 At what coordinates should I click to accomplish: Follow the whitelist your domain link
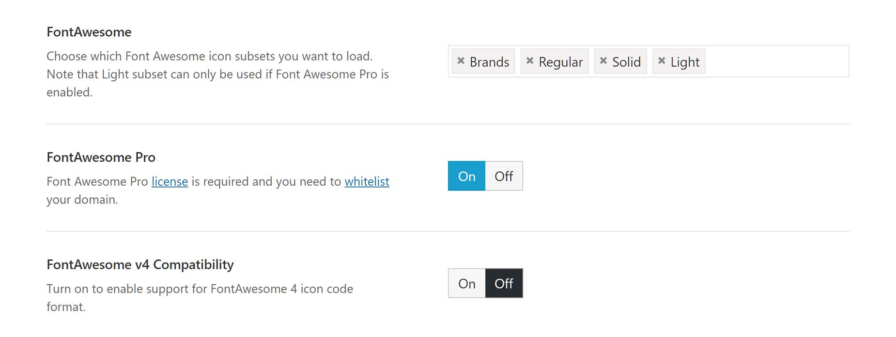367,182
